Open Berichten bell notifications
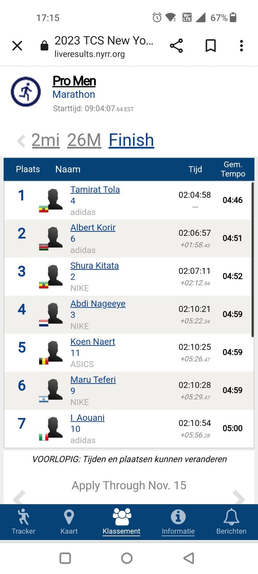The width and height of the screenshot is (258, 574). 231,522
